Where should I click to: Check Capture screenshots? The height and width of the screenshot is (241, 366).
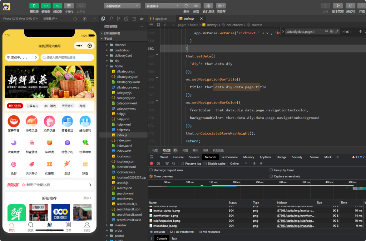pyautogui.click(x=271, y=176)
